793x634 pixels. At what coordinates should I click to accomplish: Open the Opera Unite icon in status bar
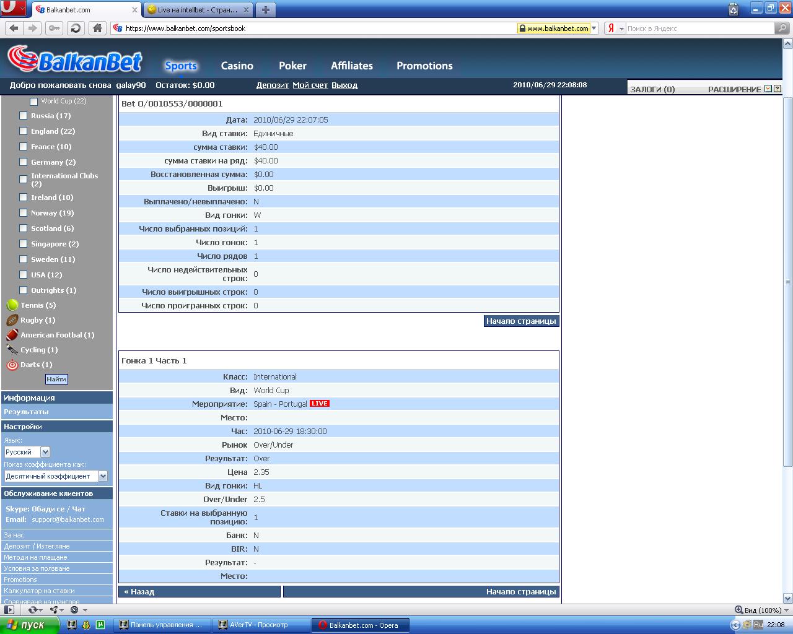coord(54,610)
